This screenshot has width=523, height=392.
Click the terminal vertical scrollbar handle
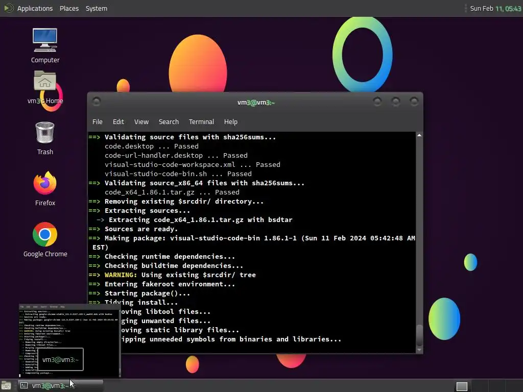419,335
